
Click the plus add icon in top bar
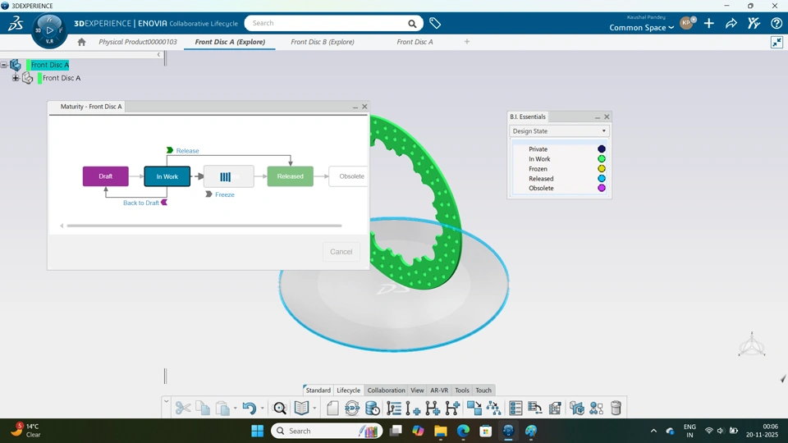(x=708, y=23)
